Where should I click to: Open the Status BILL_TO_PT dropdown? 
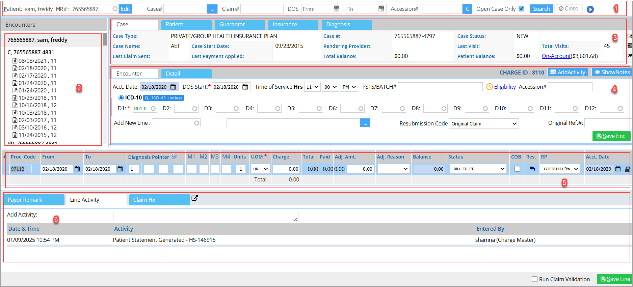click(479, 169)
